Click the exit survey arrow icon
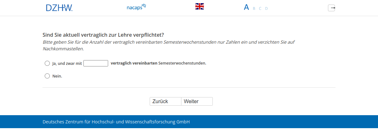Screen dimensions: 378x131 tap(331, 8)
